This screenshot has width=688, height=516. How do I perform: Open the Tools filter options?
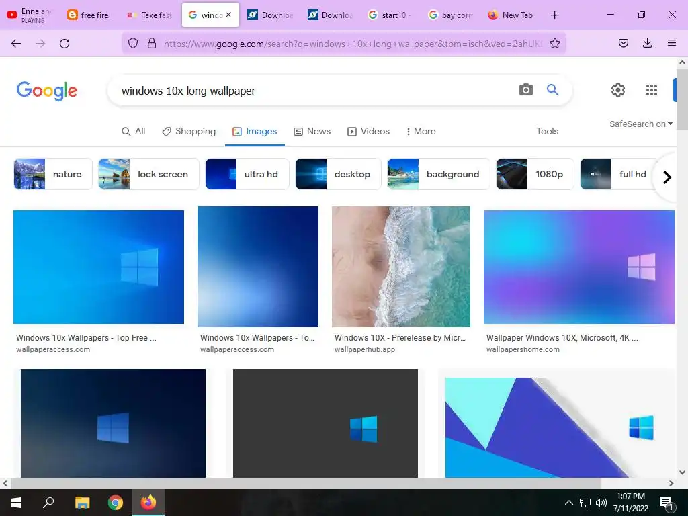click(547, 131)
